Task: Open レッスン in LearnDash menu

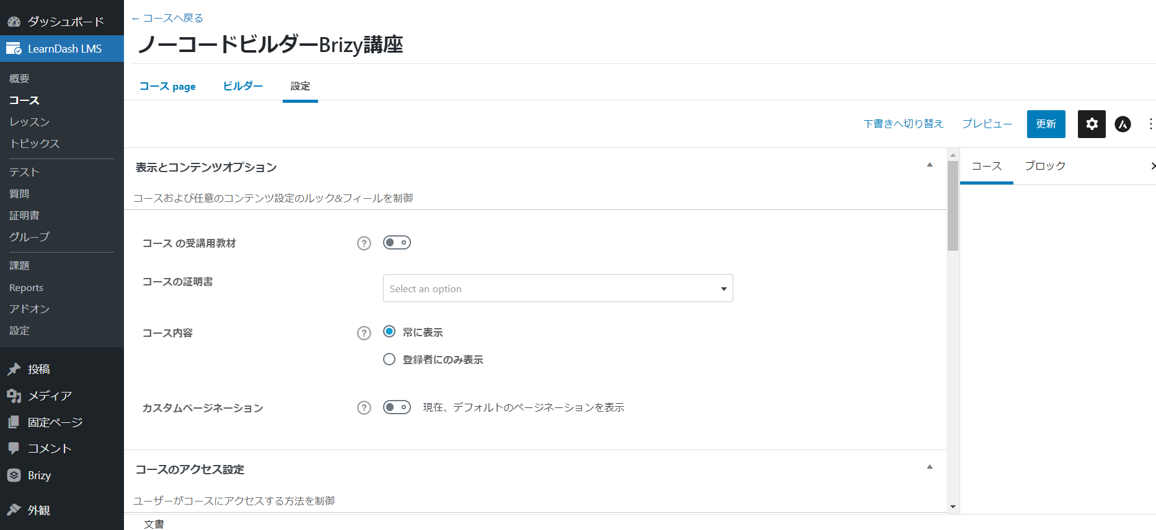Action: tap(29, 122)
